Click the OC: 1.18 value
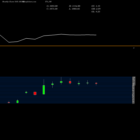The width and height of the screenshot is (140, 140). click(x=96, y=6)
